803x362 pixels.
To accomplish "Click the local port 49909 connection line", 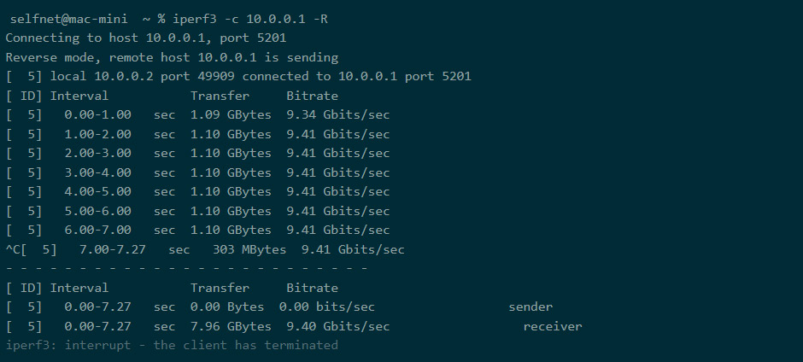I will tap(238, 77).
